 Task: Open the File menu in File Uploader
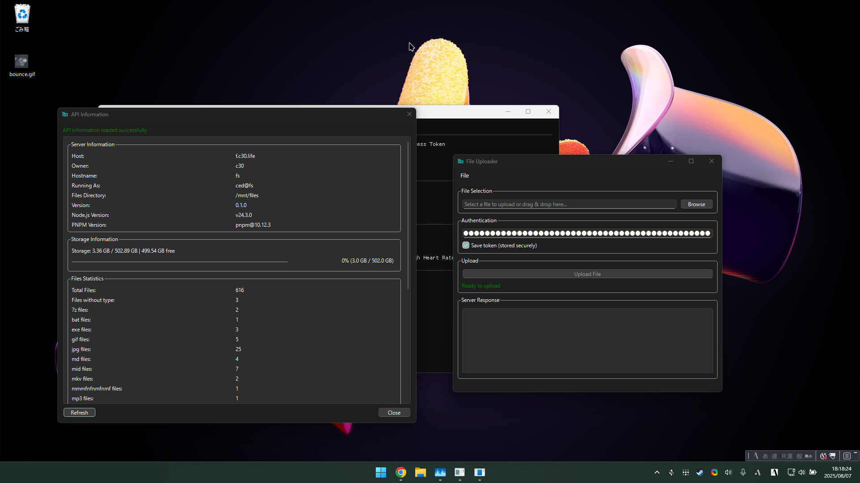coord(464,176)
